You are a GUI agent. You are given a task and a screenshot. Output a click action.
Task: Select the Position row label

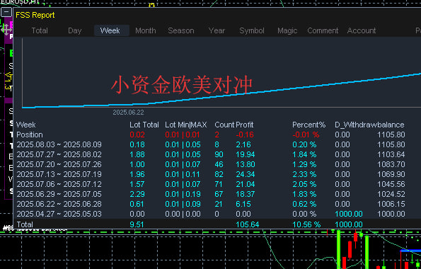pyautogui.click(x=30, y=135)
